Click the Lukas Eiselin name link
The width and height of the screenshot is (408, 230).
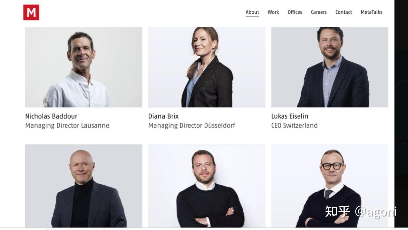tap(290, 116)
